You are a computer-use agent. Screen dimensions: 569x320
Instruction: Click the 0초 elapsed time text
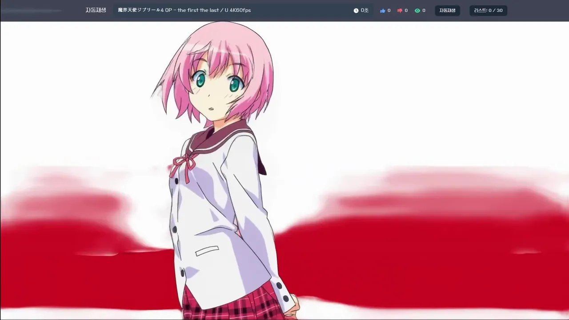click(365, 10)
